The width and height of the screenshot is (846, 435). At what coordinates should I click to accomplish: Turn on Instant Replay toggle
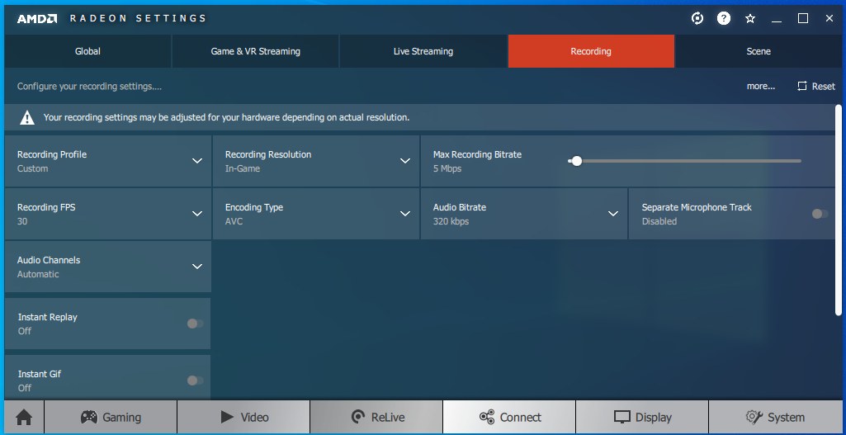click(x=195, y=324)
